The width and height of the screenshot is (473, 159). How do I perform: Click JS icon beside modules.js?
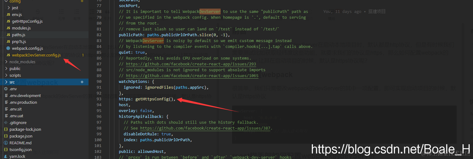click(x=8, y=28)
